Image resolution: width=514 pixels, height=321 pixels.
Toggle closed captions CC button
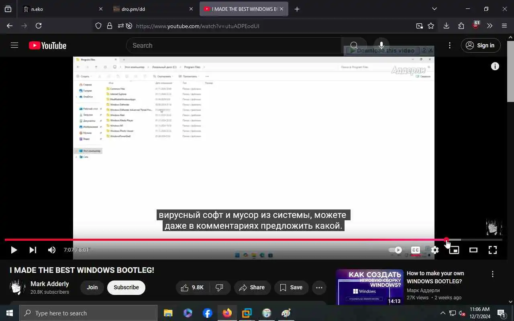pos(416,250)
